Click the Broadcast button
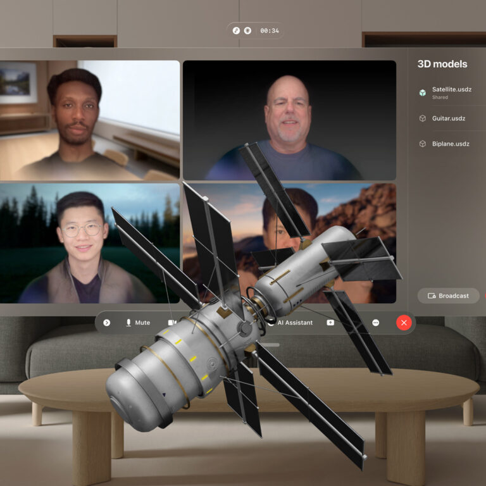 coord(448,296)
